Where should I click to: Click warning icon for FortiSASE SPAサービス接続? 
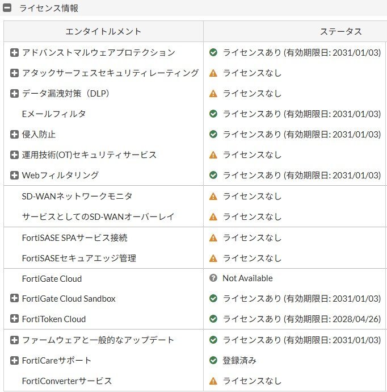click(x=213, y=238)
